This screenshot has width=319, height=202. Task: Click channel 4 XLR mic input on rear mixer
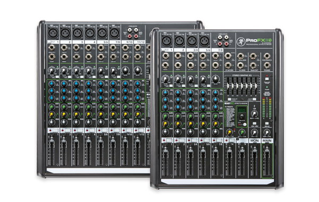click(90, 33)
